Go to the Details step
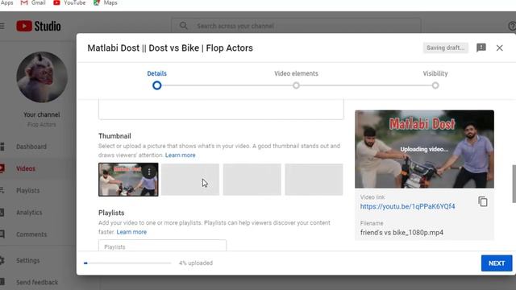This screenshot has height=290, width=516. point(157,73)
